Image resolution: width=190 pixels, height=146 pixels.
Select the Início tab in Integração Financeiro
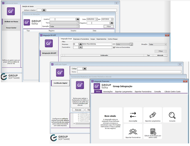[98, 92]
